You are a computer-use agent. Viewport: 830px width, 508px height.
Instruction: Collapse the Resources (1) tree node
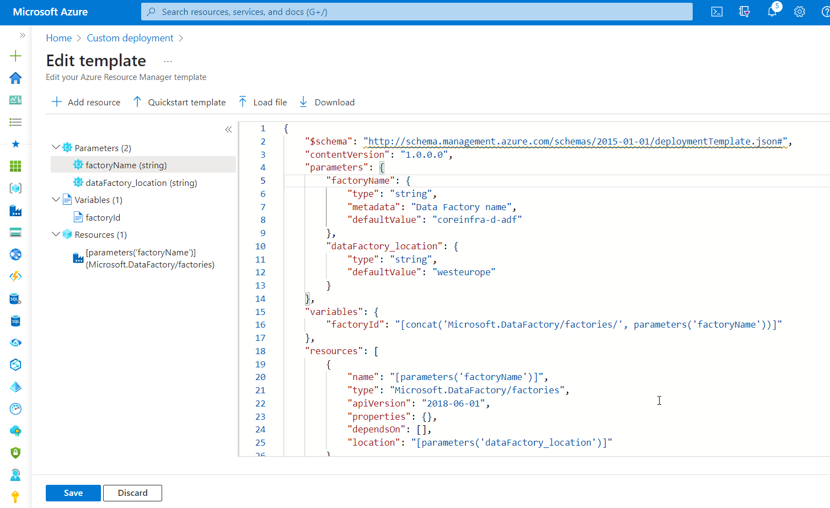click(x=56, y=234)
